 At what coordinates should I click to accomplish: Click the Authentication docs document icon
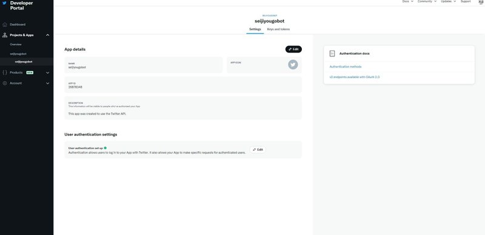coord(332,53)
